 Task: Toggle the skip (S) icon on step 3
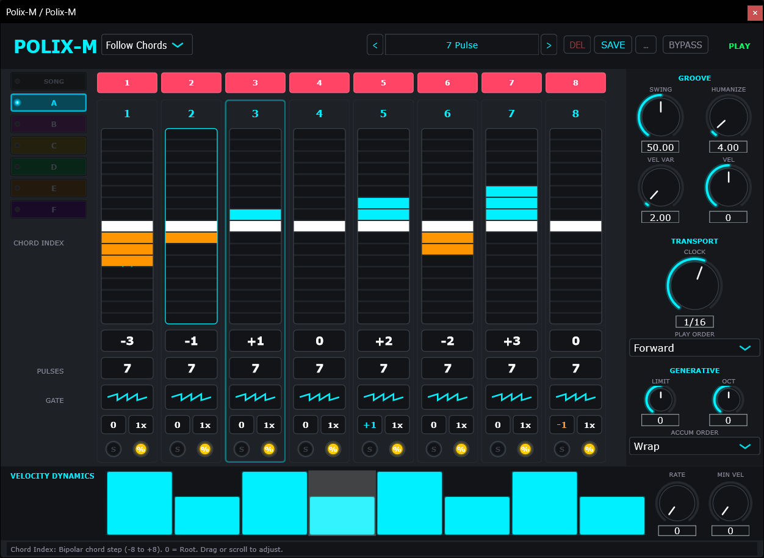242,449
